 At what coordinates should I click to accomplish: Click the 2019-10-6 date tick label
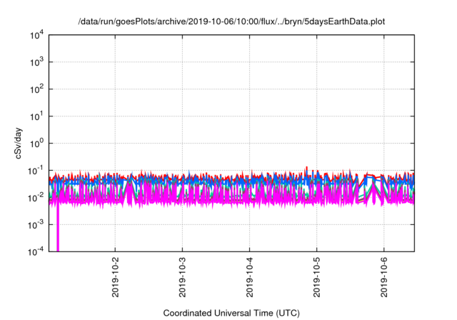(384, 277)
